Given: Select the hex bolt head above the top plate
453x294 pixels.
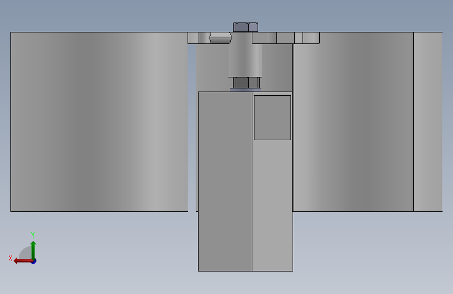Looking at the screenshot, I should coord(246,27).
